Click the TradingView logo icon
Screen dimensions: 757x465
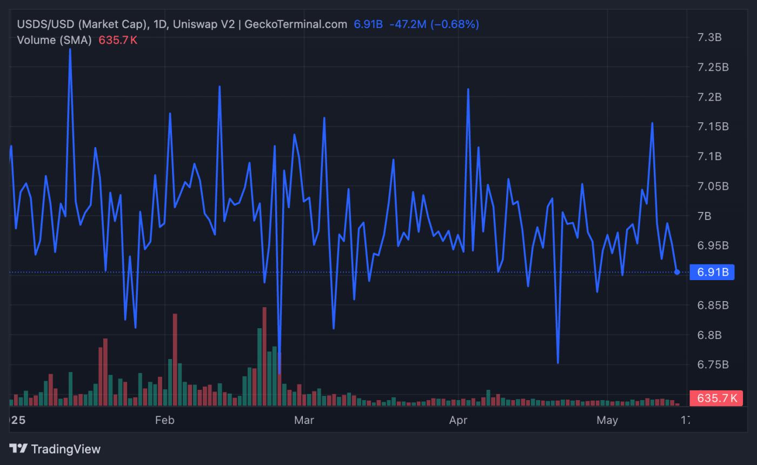point(18,449)
